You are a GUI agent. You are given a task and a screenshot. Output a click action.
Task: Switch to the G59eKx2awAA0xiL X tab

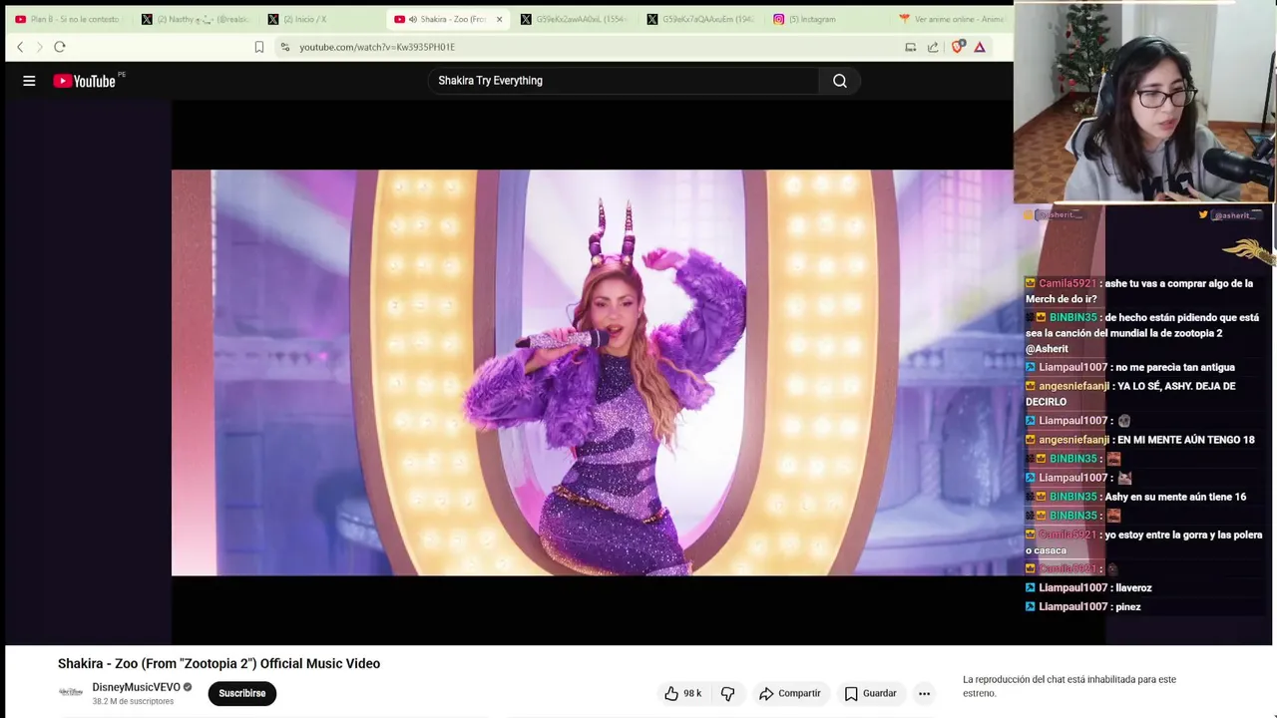574,19
